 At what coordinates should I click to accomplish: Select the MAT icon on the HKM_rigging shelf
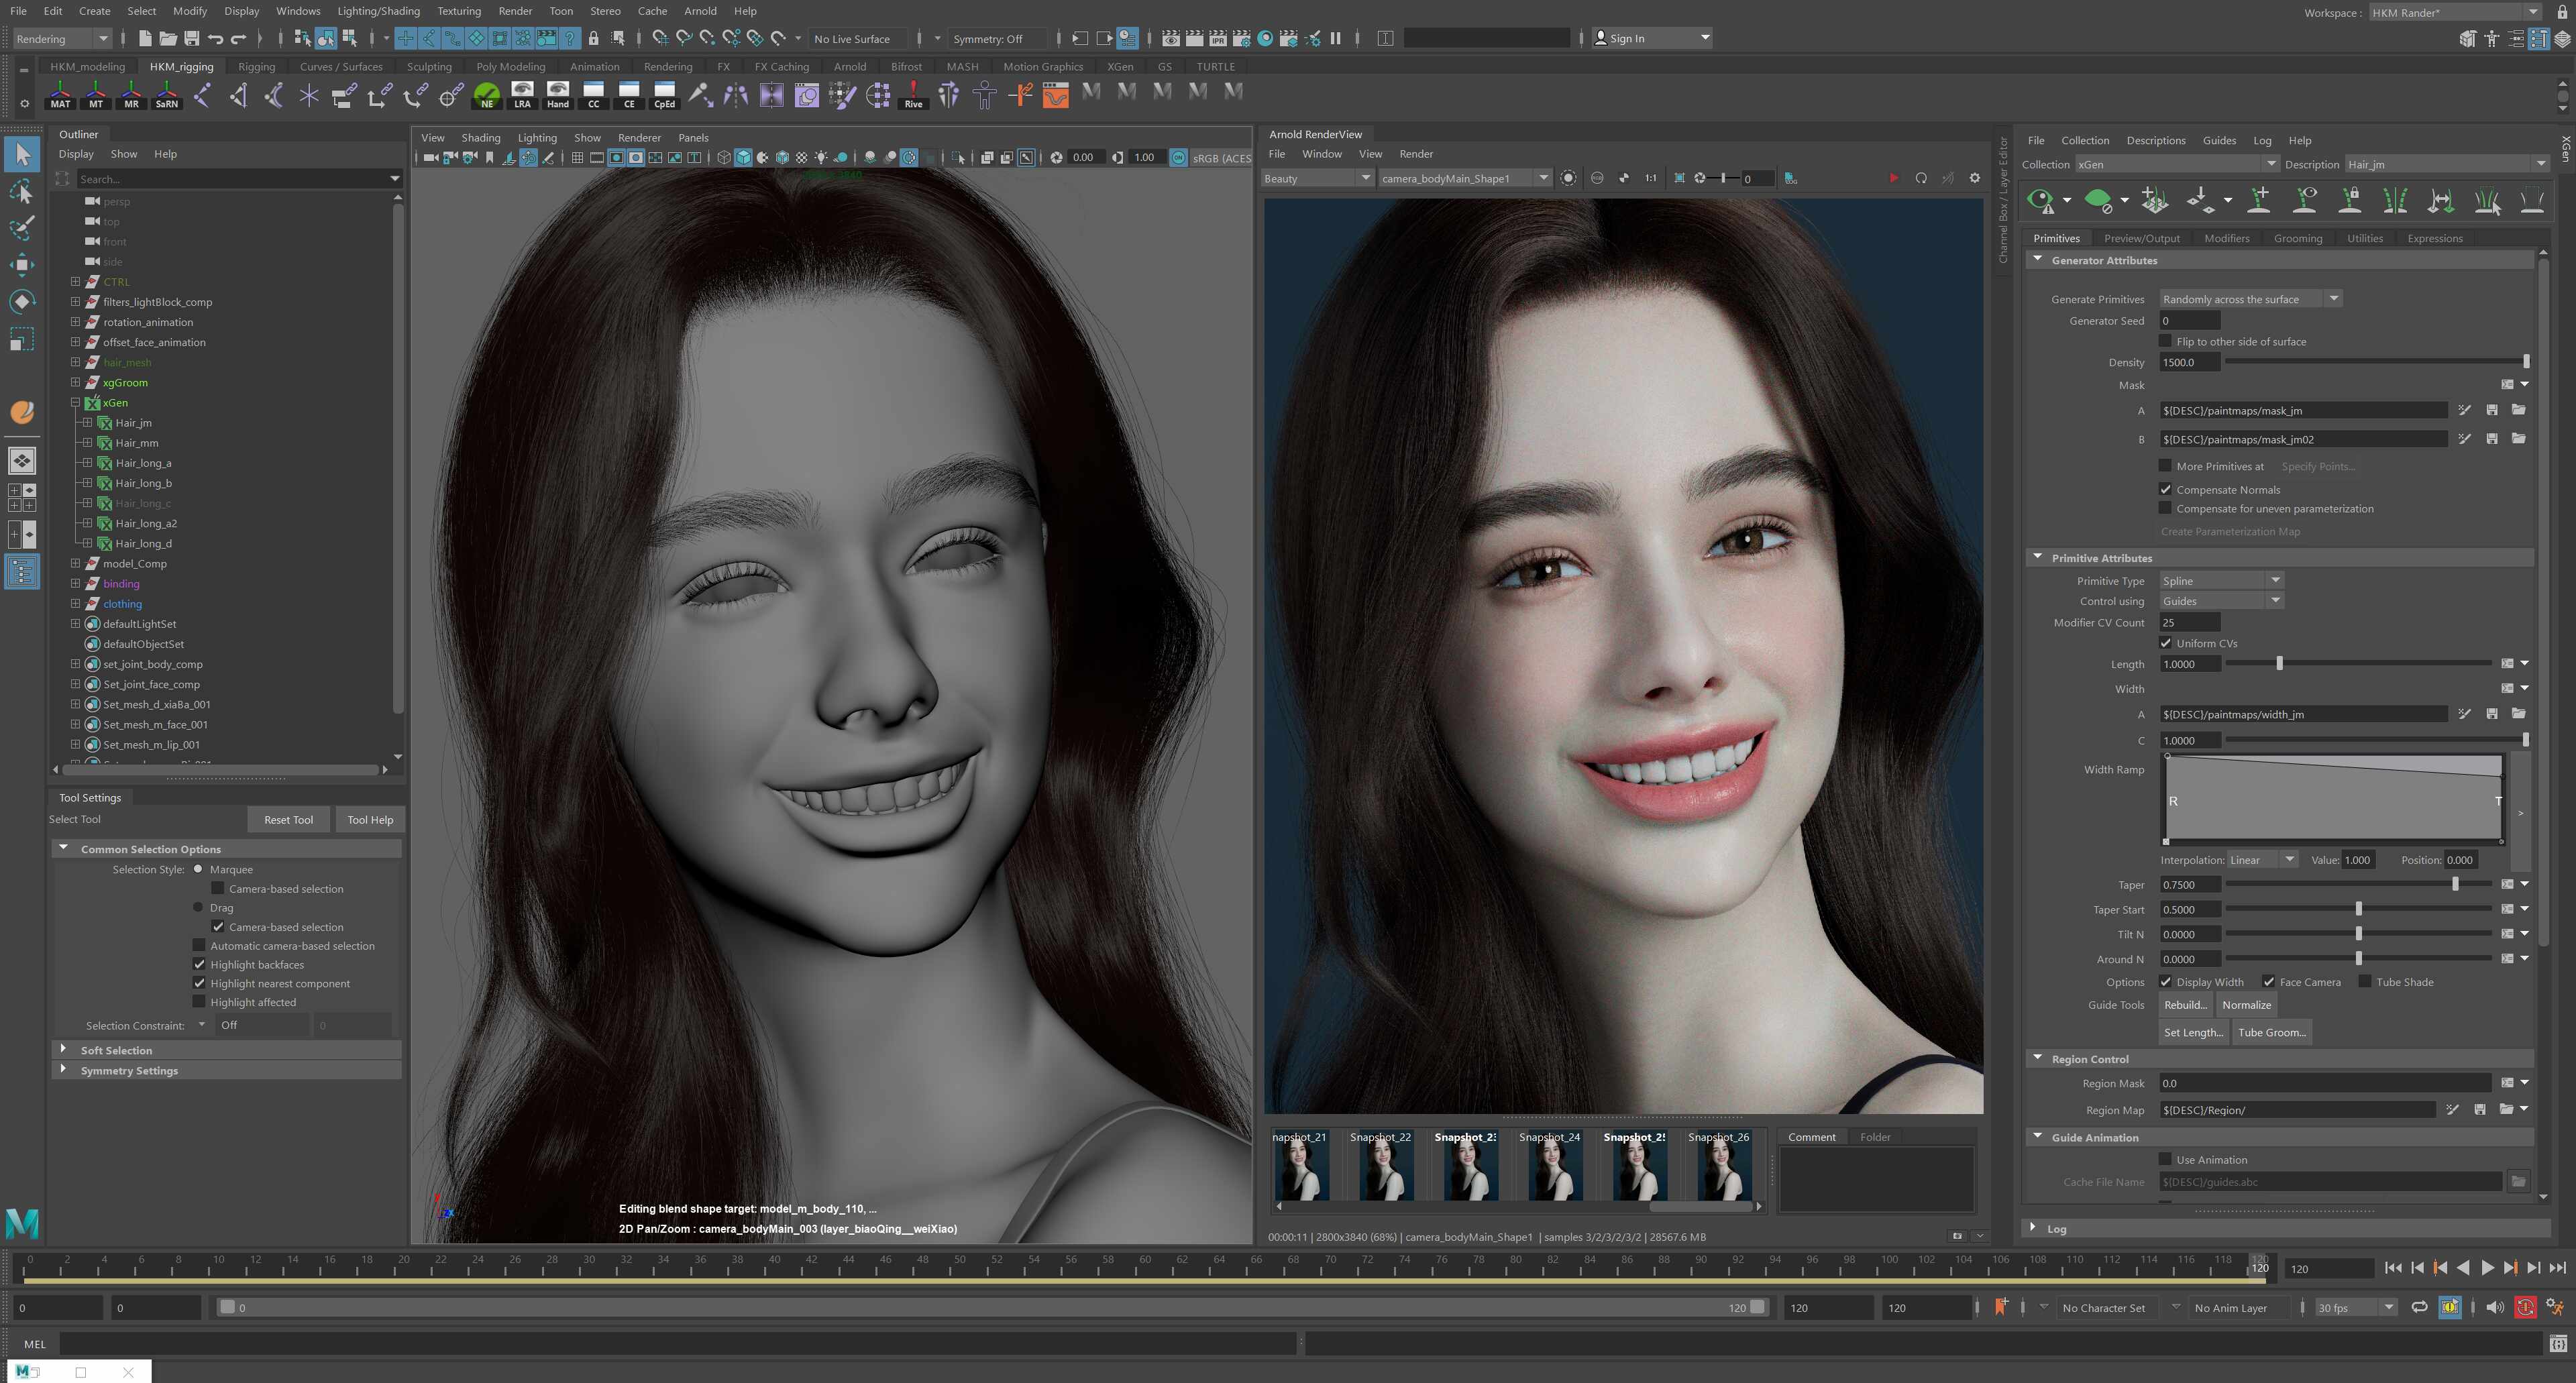pyautogui.click(x=60, y=95)
